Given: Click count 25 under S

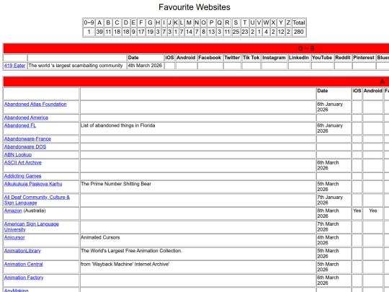Looking at the screenshot, I should click(236, 32).
